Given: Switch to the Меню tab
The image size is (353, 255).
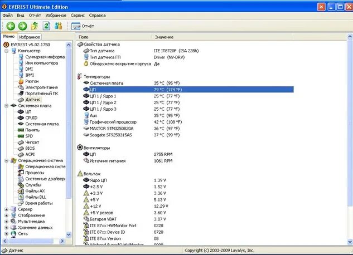Looking at the screenshot, I should point(9,36).
